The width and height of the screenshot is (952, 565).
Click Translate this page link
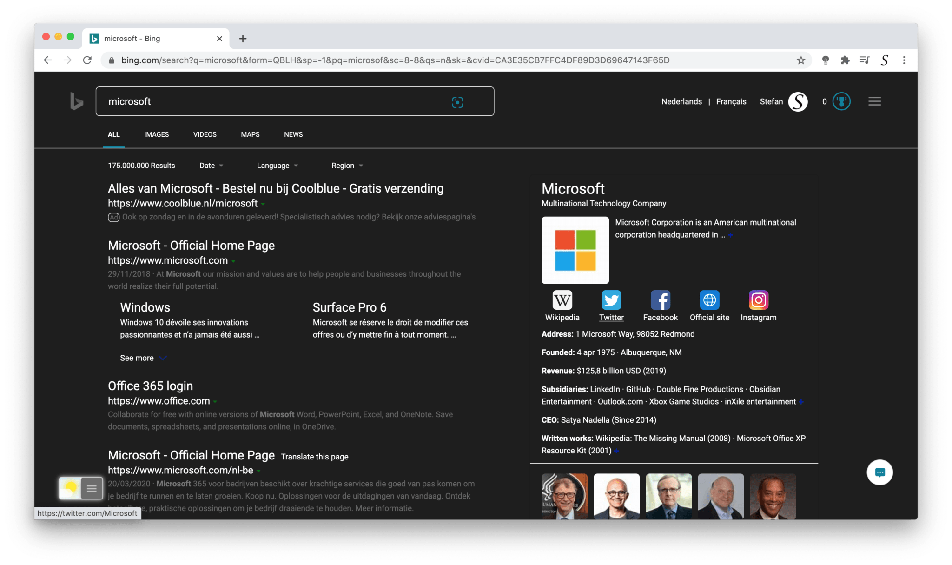pyautogui.click(x=315, y=457)
